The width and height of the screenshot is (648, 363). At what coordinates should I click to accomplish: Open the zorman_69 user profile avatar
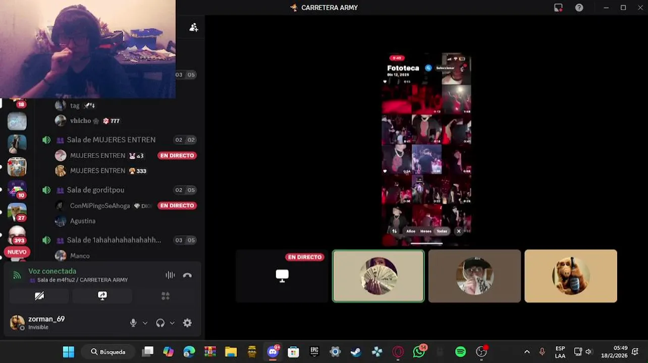click(17, 322)
